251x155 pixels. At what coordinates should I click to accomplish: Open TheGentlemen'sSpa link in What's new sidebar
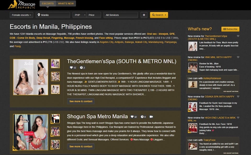click(207, 38)
